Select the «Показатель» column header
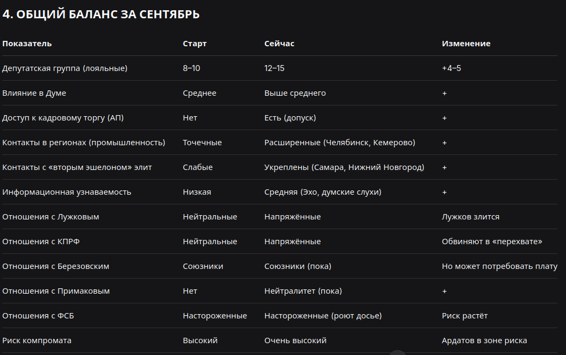The height and width of the screenshot is (355, 566). click(27, 44)
